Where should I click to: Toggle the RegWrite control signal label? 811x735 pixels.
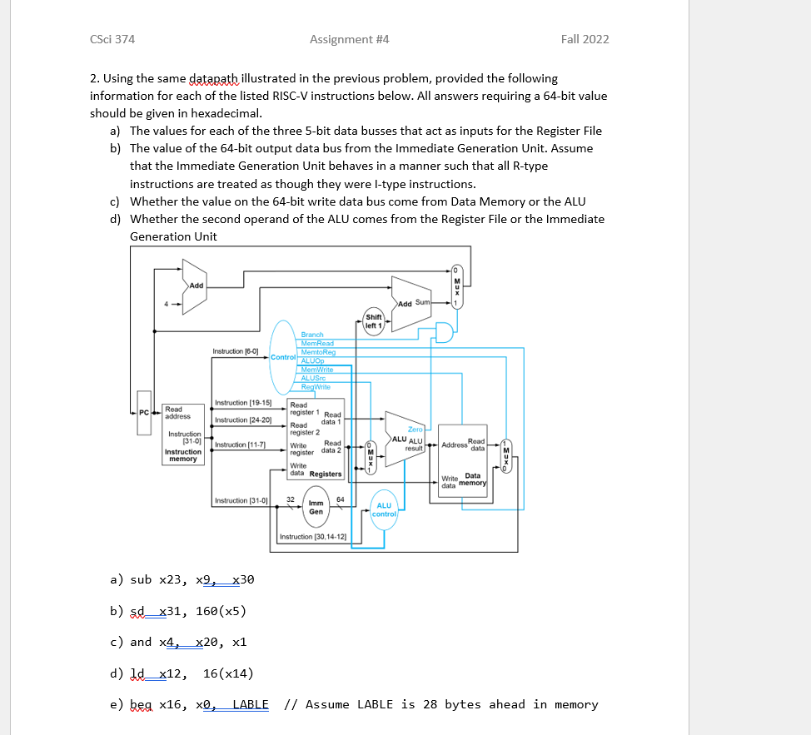(x=316, y=387)
